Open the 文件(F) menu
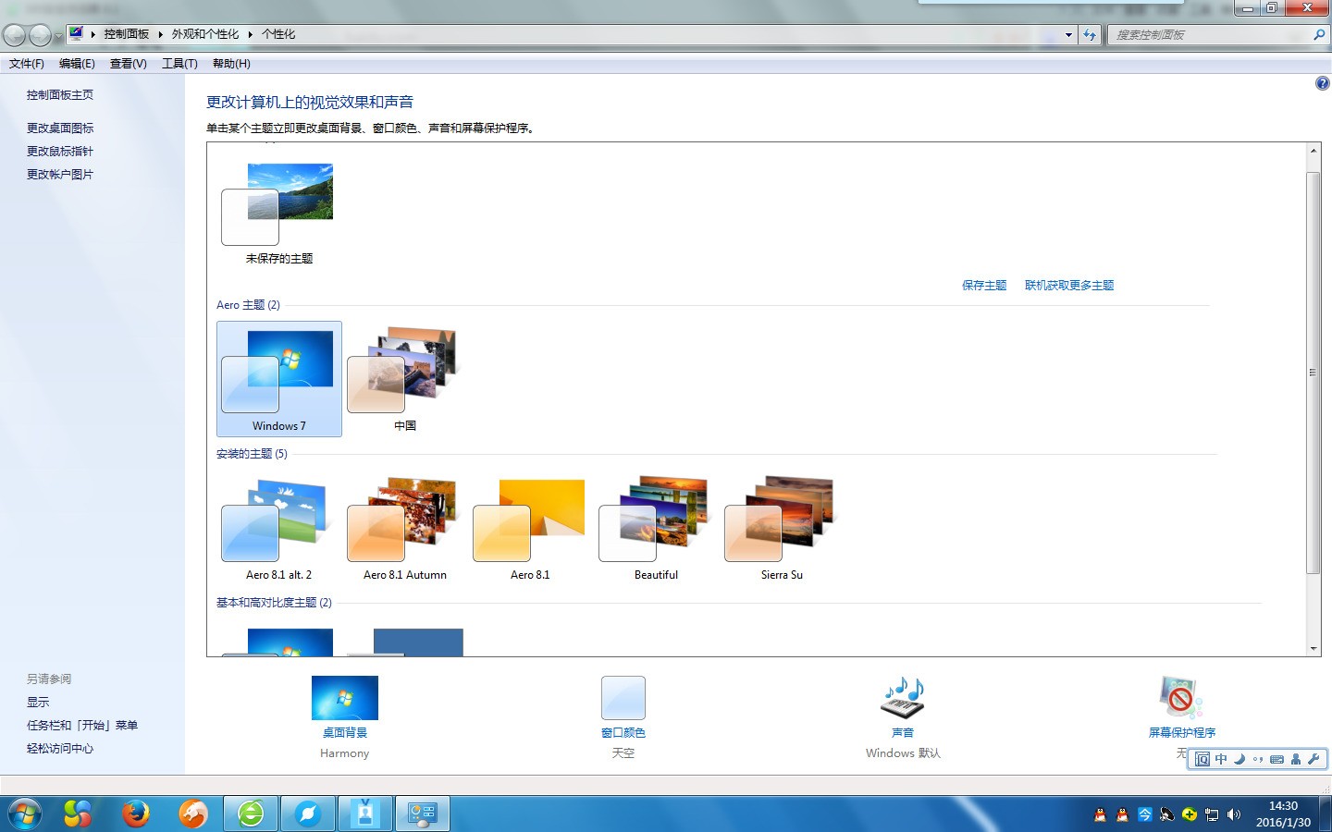Image resolution: width=1332 pixels, height=832 pixels. (27, 64)
